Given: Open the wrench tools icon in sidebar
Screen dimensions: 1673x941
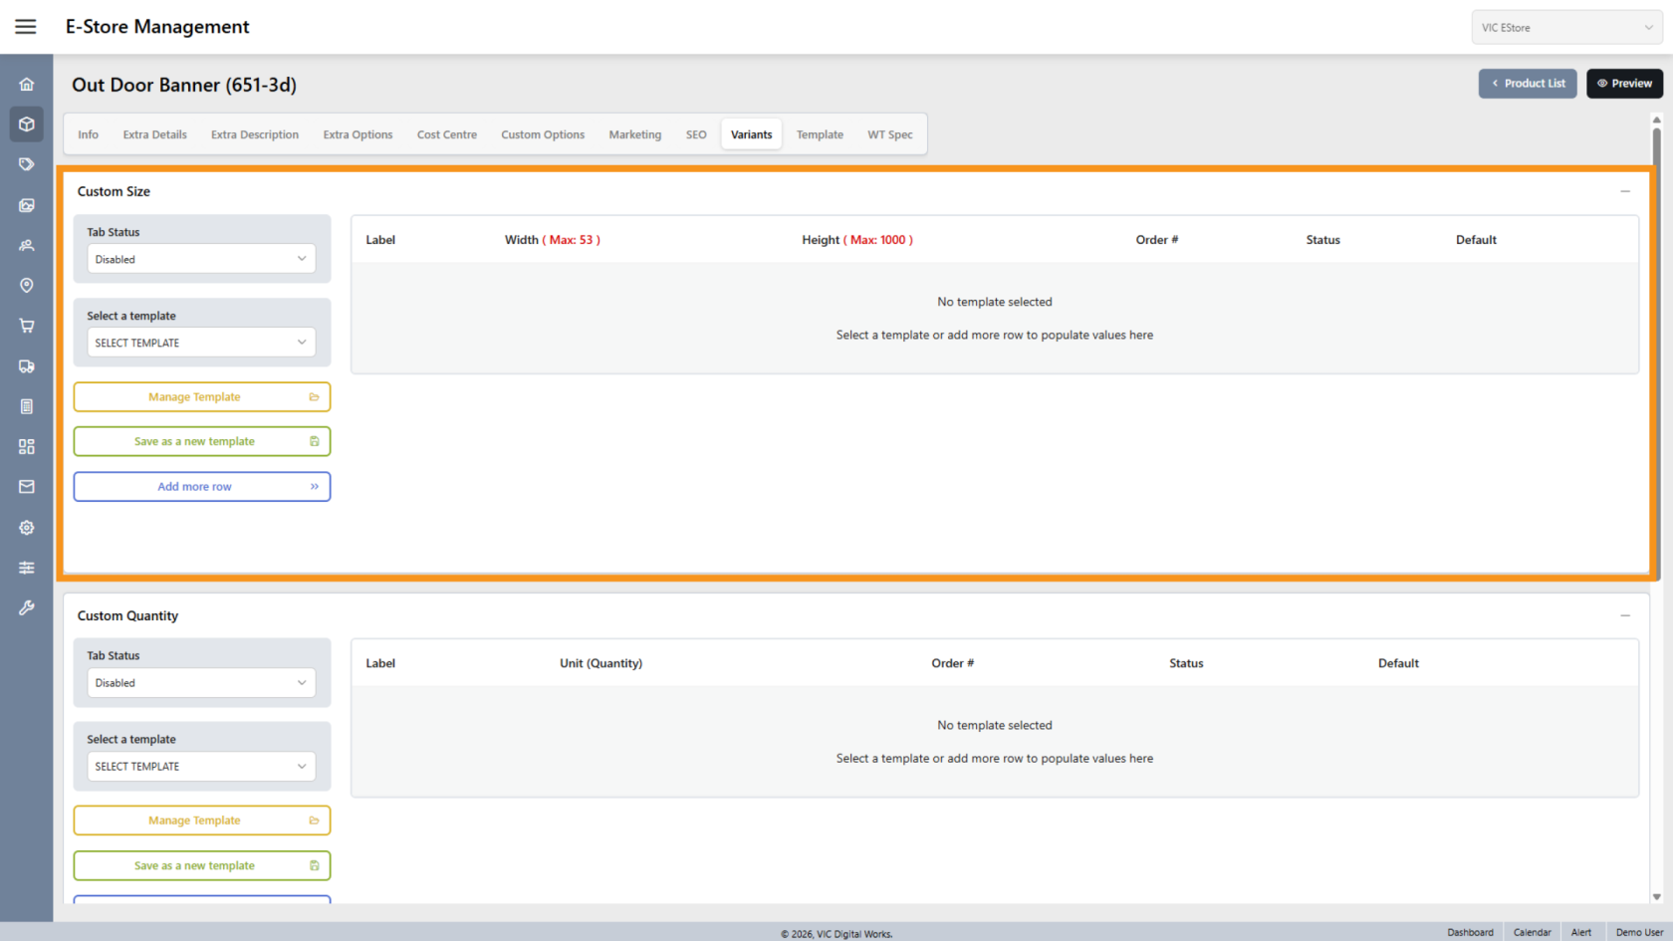Looking at the screenshot, I should tap(27, 607).
